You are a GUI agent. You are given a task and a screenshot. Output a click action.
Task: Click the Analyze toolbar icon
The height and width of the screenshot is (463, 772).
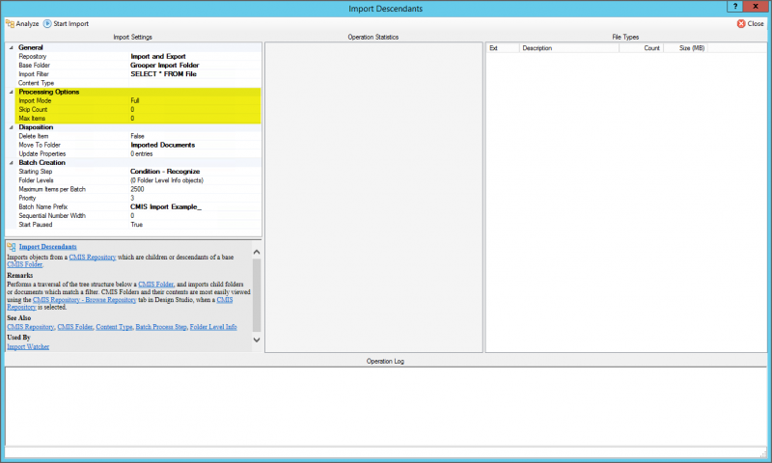pos(10,23)
